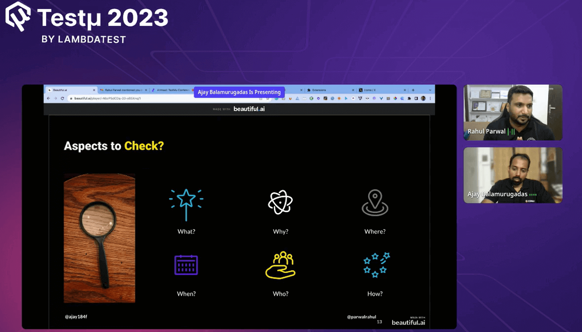
Task: Click the Testmu 2023 logo mark
Action: coord(18,17)
